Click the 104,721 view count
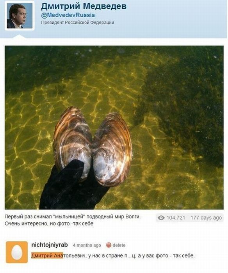Image resolution: width=228 pixels, height=273 pixels. [x=176, y=218]
